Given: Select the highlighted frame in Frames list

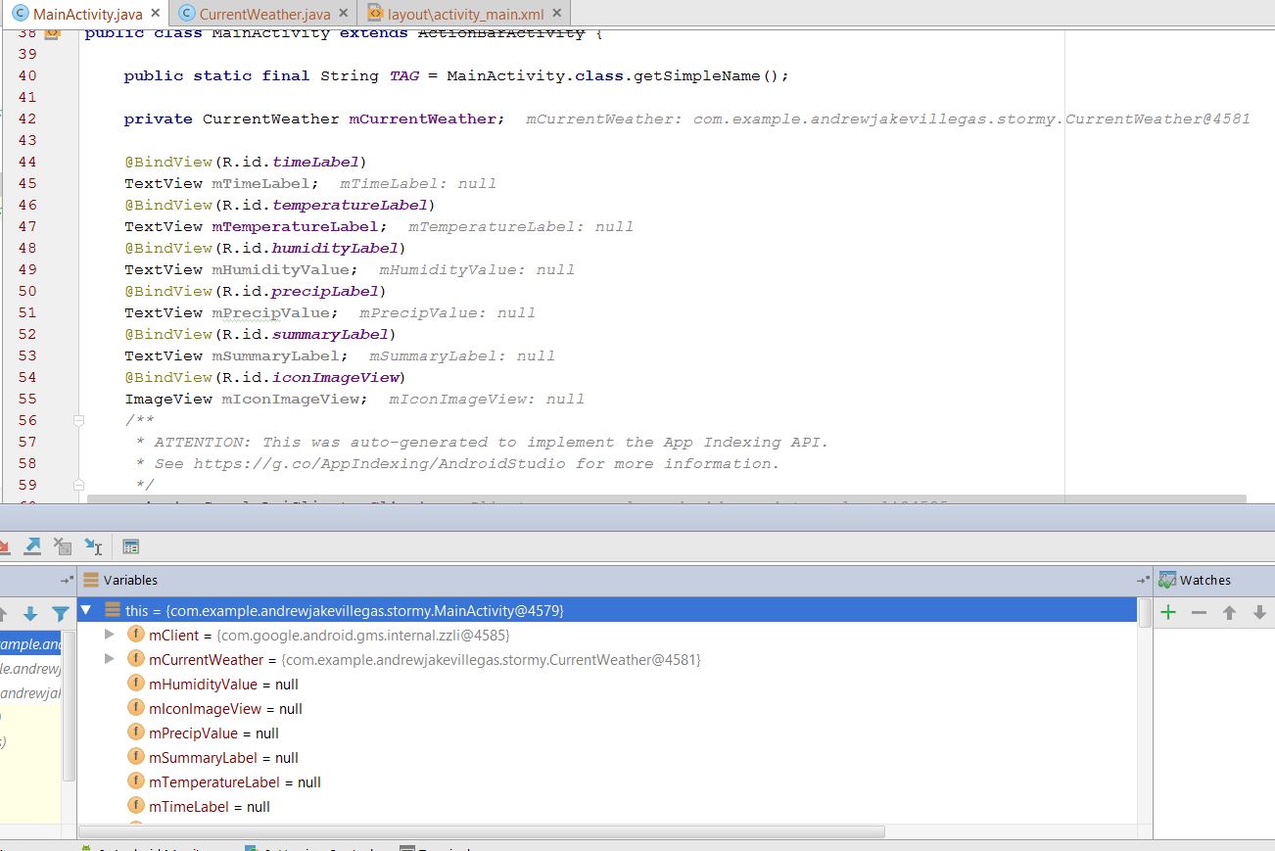Looking at the screenshot, I should click(x=30, y=643).
